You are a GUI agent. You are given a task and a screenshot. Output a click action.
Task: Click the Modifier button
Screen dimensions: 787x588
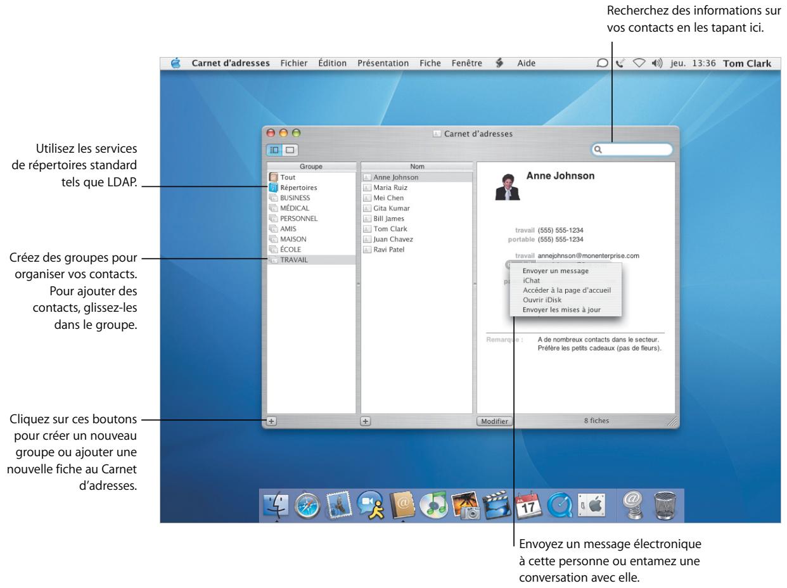[495, 420]
